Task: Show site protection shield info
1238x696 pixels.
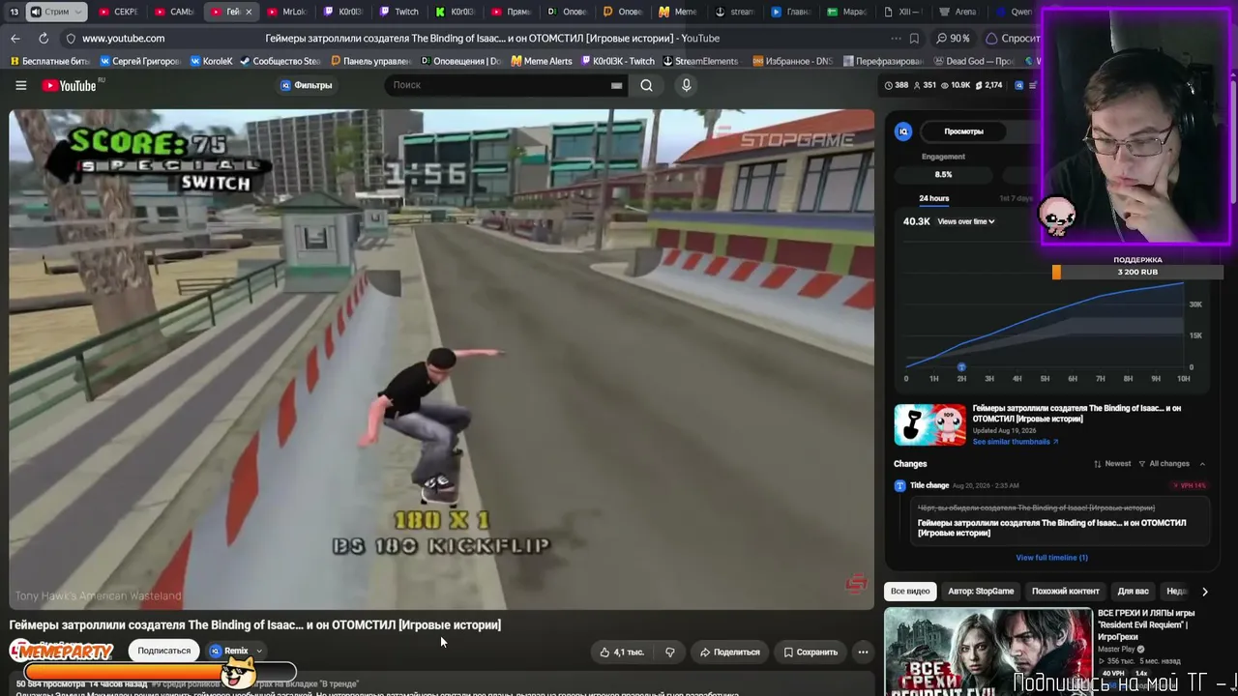Action: (70, 39)
